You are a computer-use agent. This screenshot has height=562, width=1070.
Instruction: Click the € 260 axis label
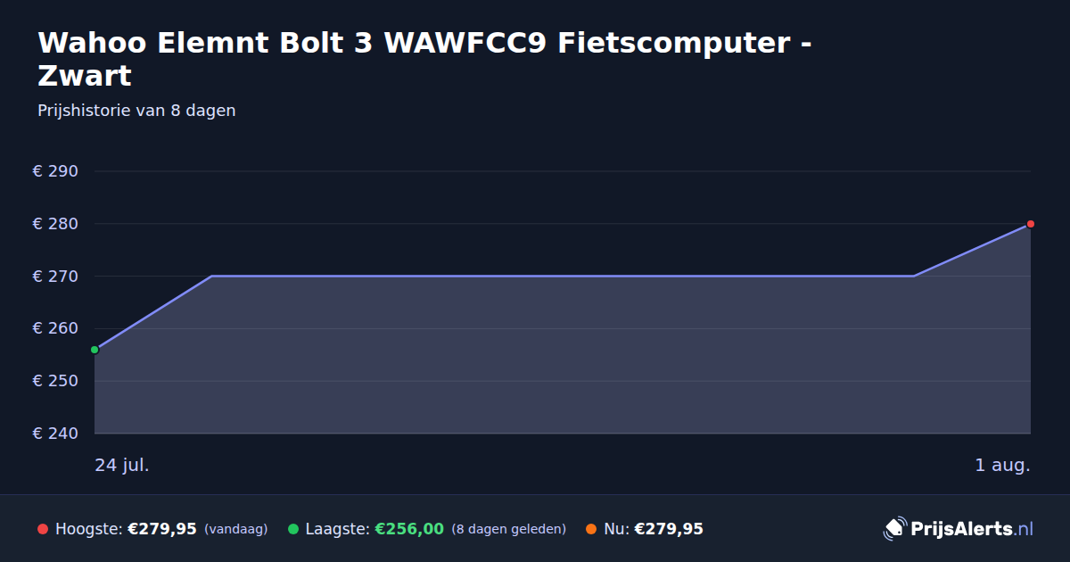tap(56, 328)
